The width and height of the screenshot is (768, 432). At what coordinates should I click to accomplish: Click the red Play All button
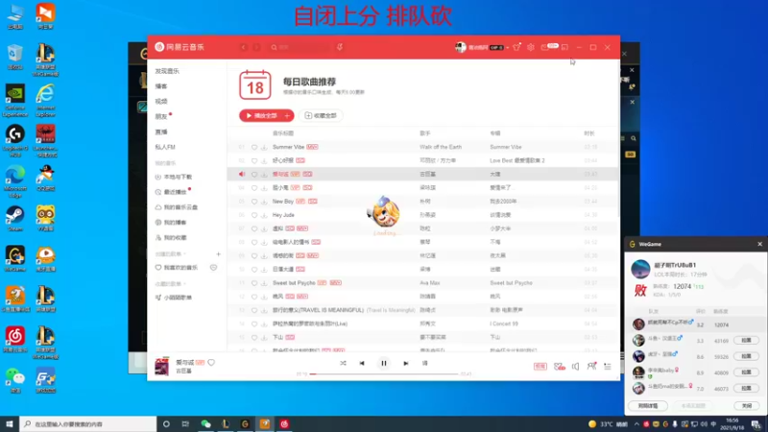click(260, 115)
